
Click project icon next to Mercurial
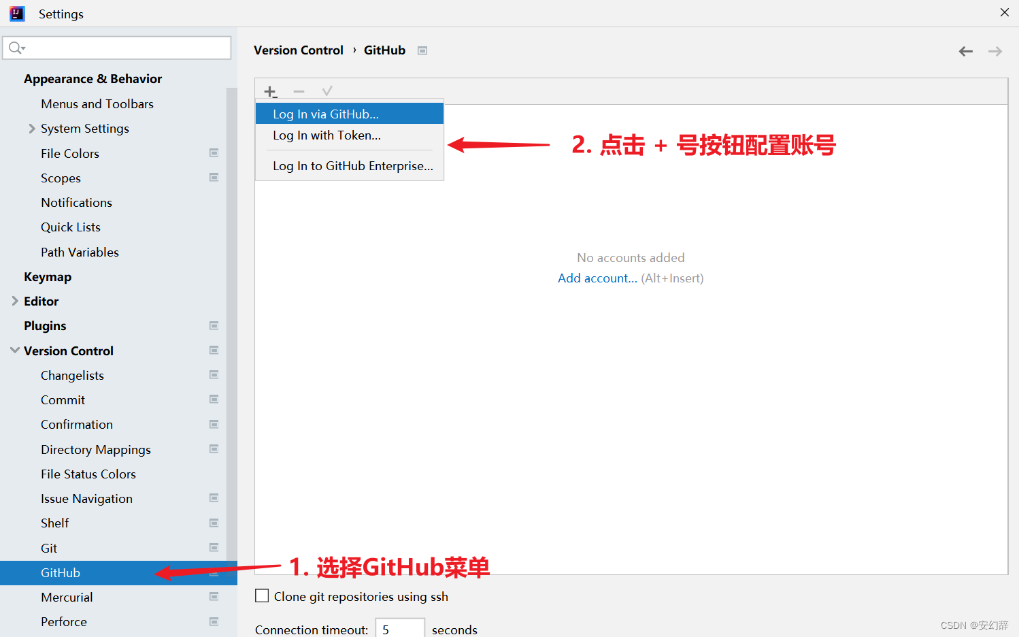point(214,597)
